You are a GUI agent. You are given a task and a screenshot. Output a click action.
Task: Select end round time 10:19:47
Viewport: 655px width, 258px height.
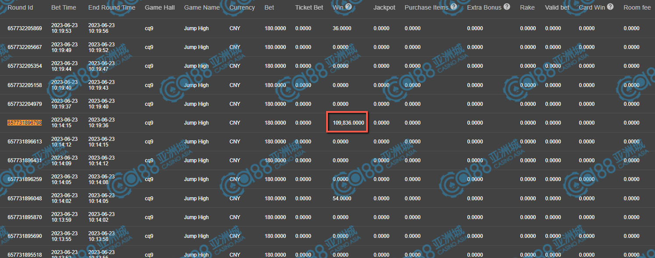[x=101, y=66]
